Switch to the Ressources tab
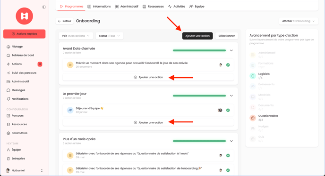Image resolution: width=325 pixels, height=176 pixels. [x=153, y=7]
